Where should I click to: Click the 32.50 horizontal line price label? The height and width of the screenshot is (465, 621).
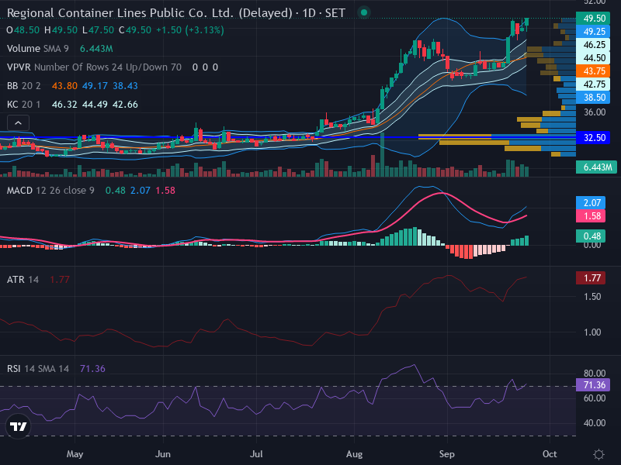593,138
